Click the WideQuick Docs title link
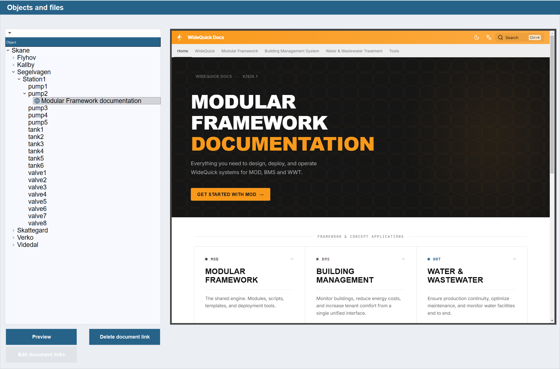 pyautogui.click(x=206, y=37)
